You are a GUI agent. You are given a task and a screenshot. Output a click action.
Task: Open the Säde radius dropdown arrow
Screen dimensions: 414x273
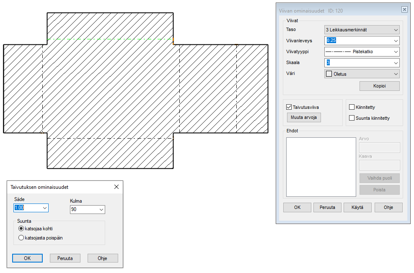click(x=44, y=208)
